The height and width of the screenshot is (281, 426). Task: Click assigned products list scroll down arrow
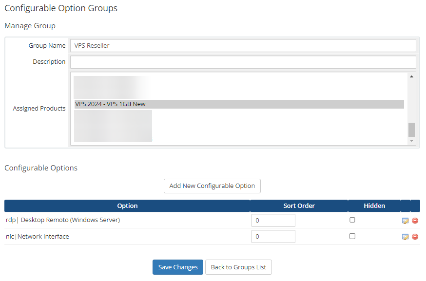[x=411, y=141]
